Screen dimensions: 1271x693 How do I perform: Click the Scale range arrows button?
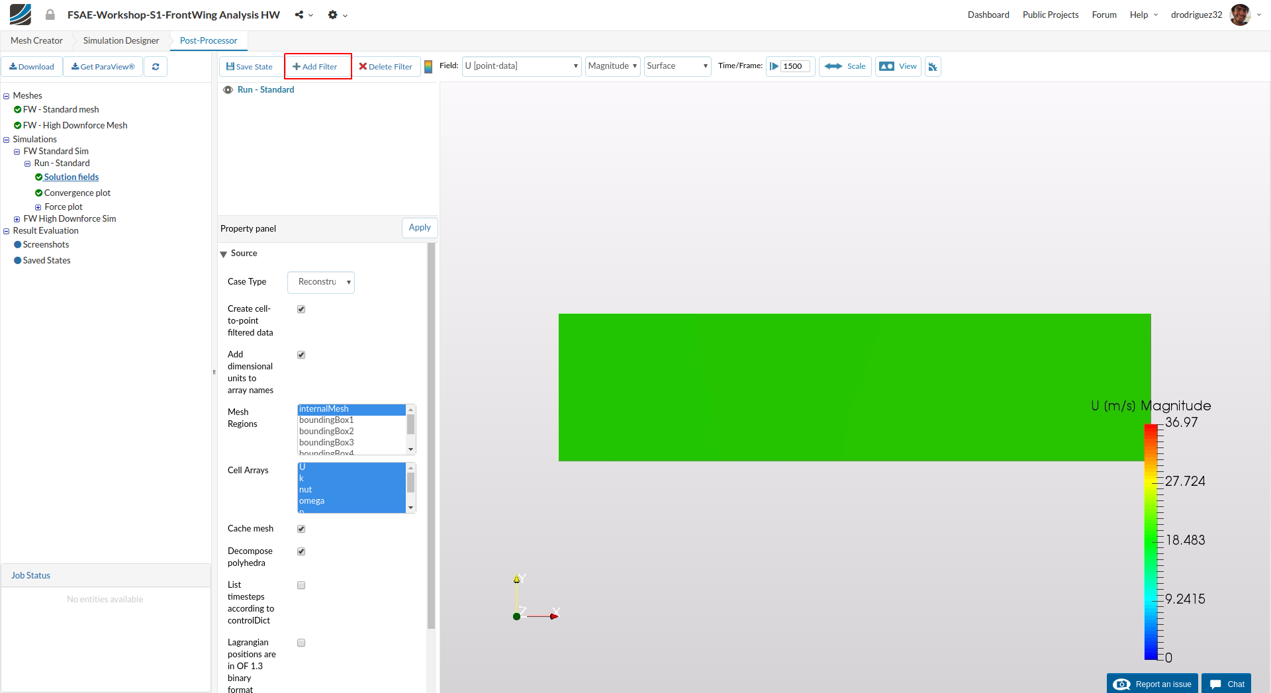pos(845,66)
